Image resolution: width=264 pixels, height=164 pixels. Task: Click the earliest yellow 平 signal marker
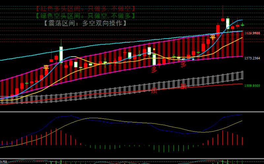(46, 68)
